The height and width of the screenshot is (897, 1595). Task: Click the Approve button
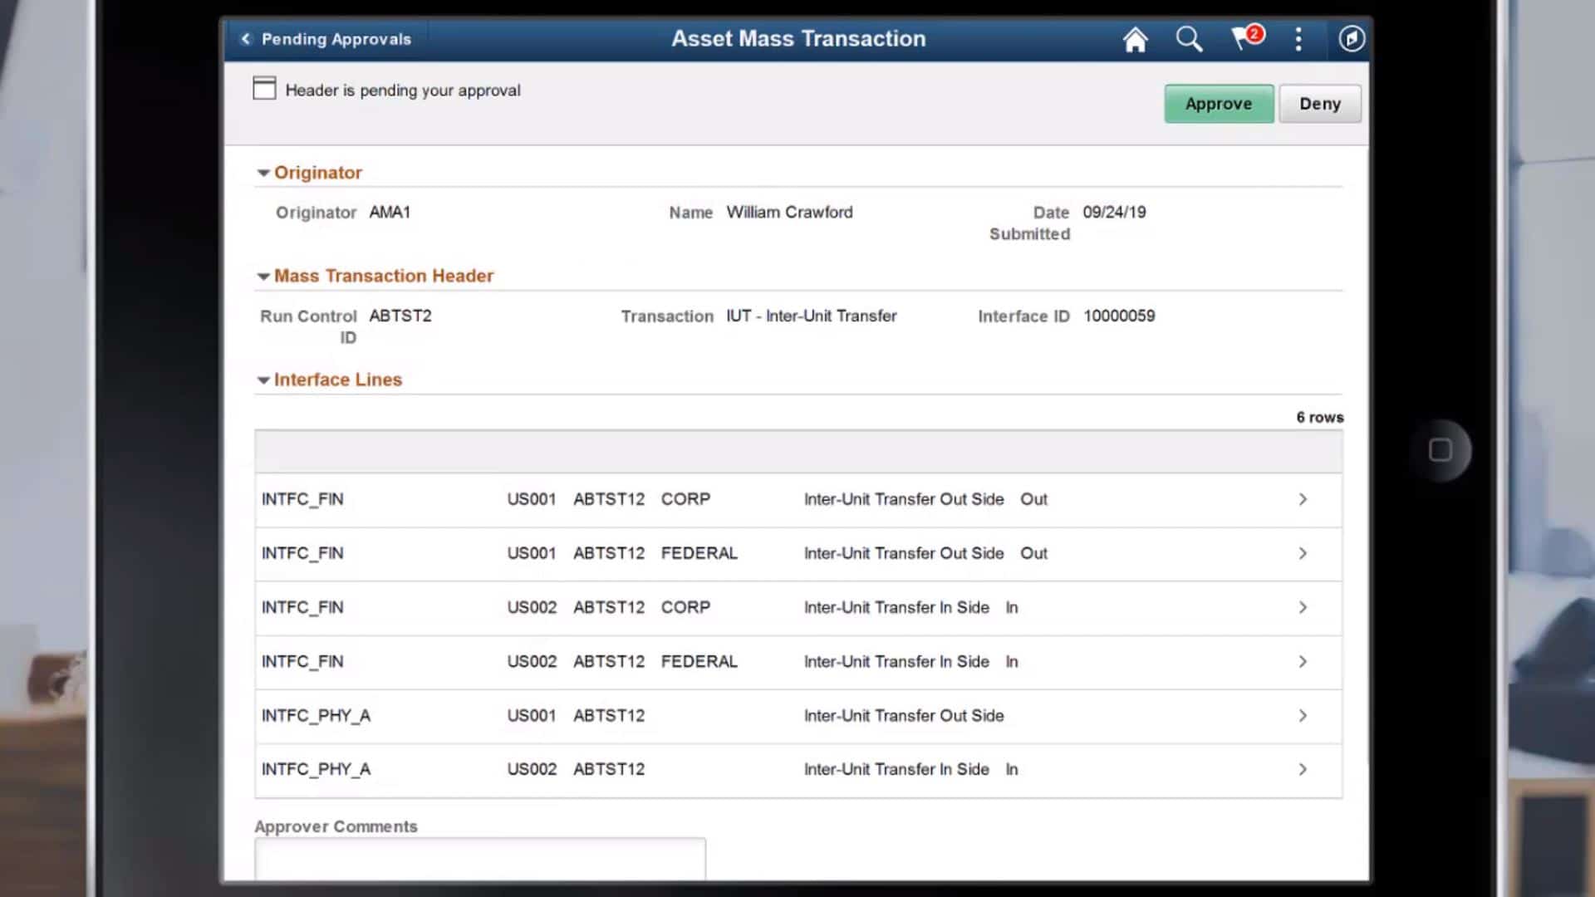(x=1219, y=103)
